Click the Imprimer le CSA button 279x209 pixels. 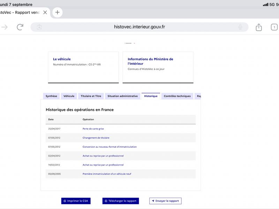tap(76, 201)
